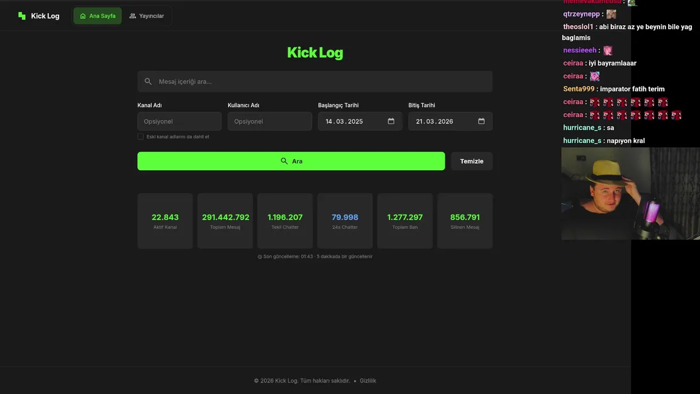Open the Ana Sayfa tab
Viewport: 700px width, 394px height.
coord(98,16)
